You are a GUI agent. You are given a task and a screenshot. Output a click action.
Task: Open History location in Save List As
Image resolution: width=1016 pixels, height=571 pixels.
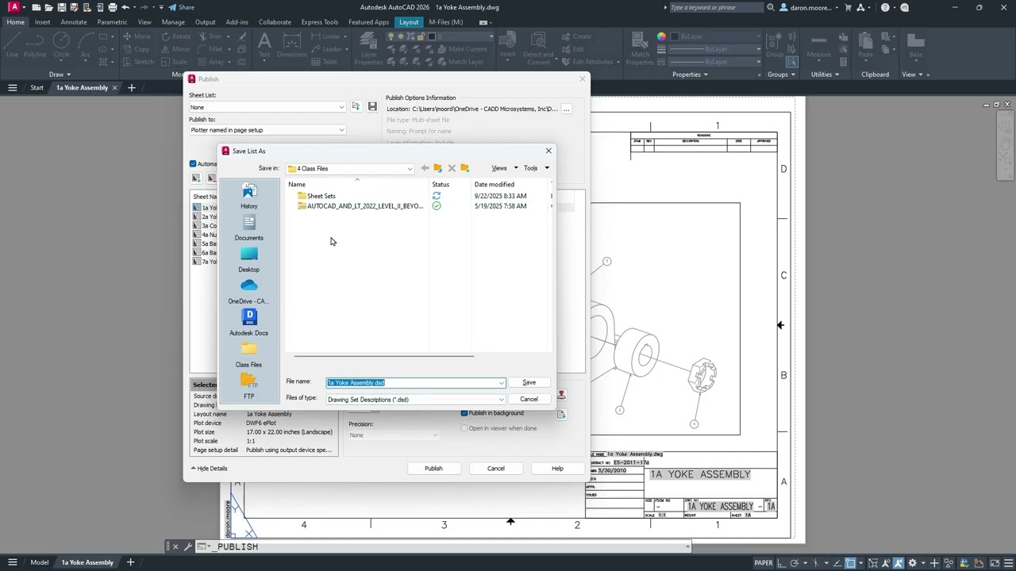[x=249, y=196]
